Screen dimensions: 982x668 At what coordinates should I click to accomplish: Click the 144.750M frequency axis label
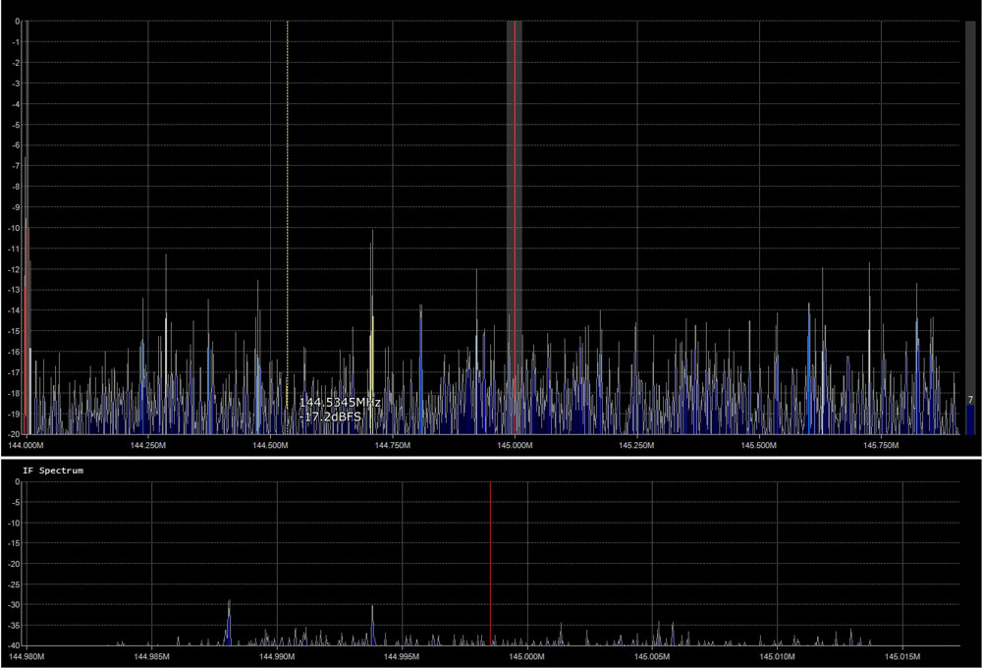[x=393, y=445]
